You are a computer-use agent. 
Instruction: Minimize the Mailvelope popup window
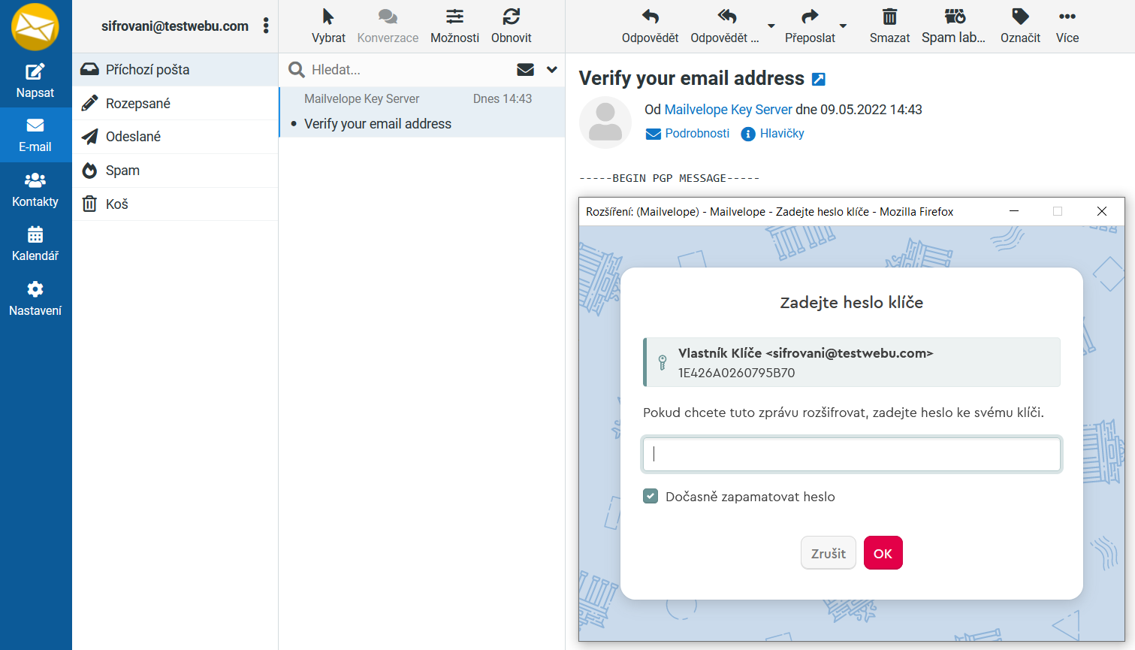coord(1014,211)
